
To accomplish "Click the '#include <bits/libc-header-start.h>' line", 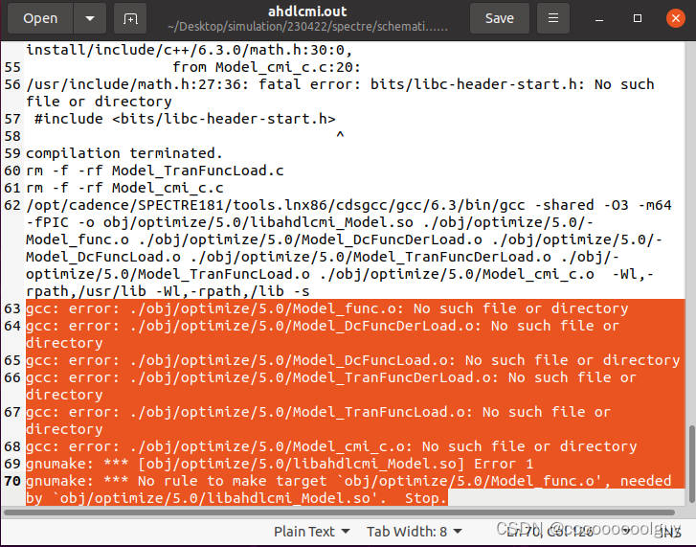I will point(185,119).
